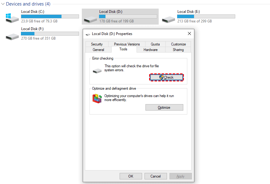
Task: Select the Local Disk (C:) drive icon
Action: tap(12, 18)
